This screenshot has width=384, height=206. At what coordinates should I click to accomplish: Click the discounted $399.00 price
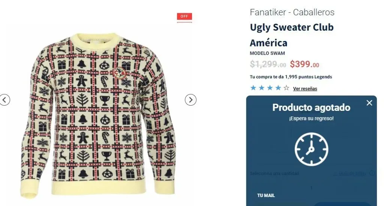[304, 64]
